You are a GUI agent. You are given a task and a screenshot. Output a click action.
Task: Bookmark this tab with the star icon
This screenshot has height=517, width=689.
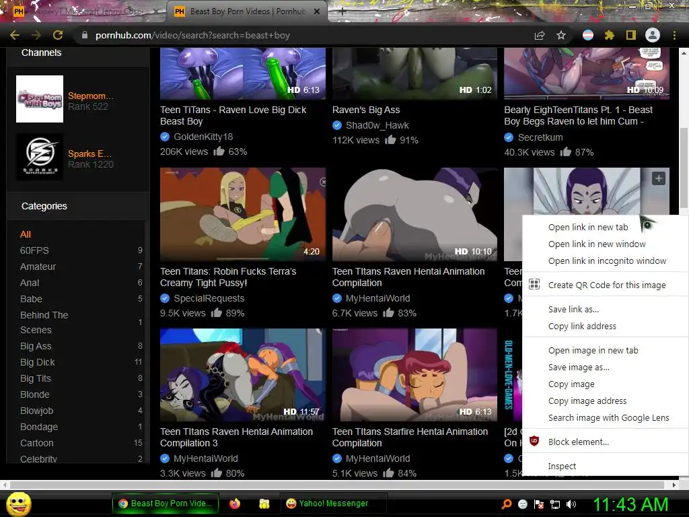point(561,35)
